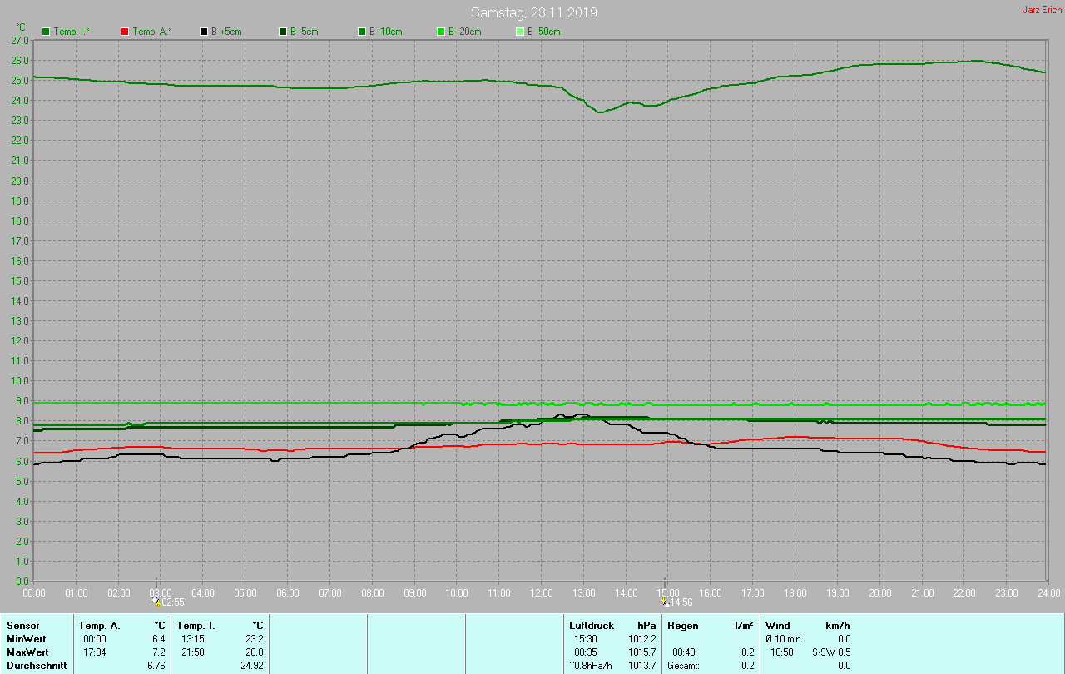Click the 'Gesamt:' rain total label
The height and width of the screenshot is (674, 1065).
(684, 666)
